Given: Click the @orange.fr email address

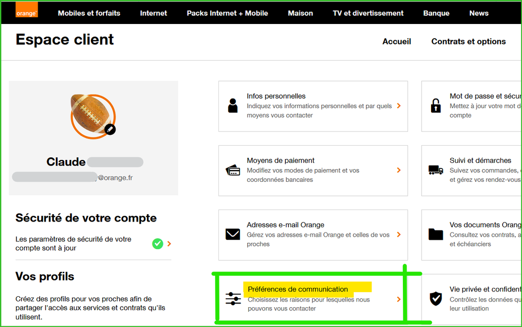Looking at the screenshot, I should pyautogui.click(x=115, y=178).
